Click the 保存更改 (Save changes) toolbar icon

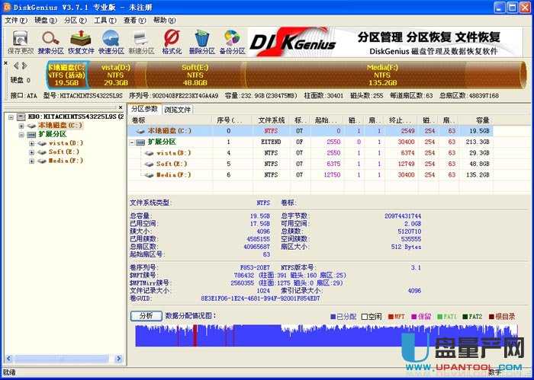point(20,40)
